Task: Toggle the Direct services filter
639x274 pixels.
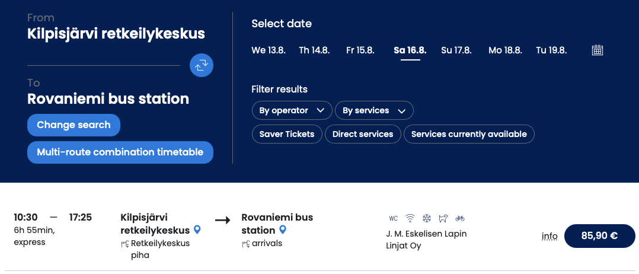Action: (363, 134)
